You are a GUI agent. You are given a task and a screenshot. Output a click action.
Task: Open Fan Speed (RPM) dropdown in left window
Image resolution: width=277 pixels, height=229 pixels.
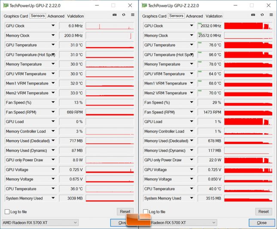tap(53, 112)
